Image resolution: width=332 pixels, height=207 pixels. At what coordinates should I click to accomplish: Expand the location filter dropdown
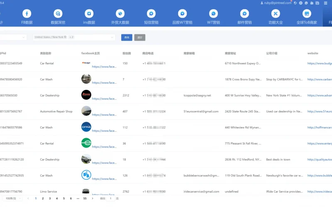[x=112, y=37]
